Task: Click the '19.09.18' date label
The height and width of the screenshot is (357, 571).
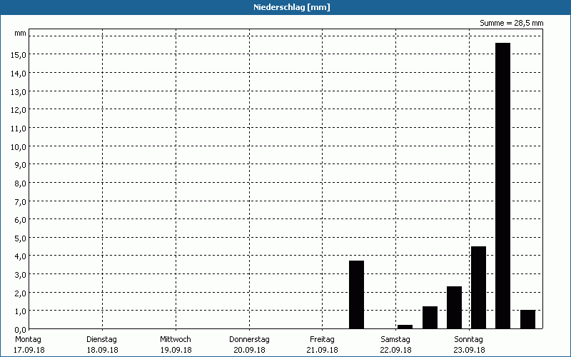Action: (x=176, y=350)
